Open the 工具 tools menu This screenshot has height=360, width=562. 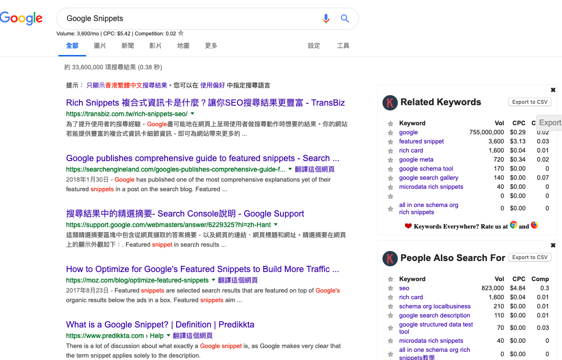[343, 46]
